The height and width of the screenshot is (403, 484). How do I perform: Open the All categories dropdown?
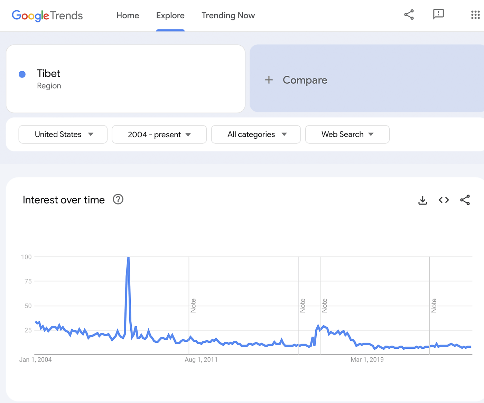pos(256,134)
